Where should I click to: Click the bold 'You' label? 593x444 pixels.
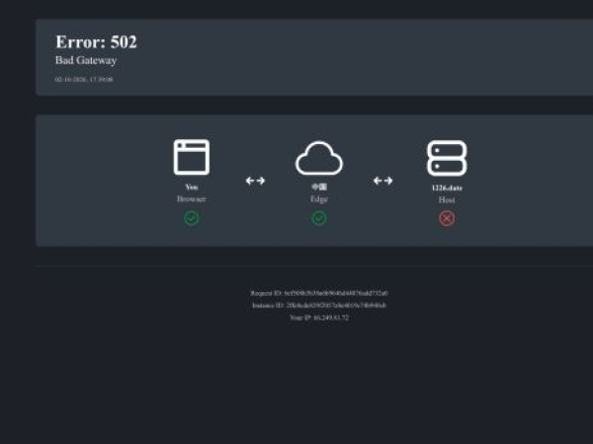191,186
